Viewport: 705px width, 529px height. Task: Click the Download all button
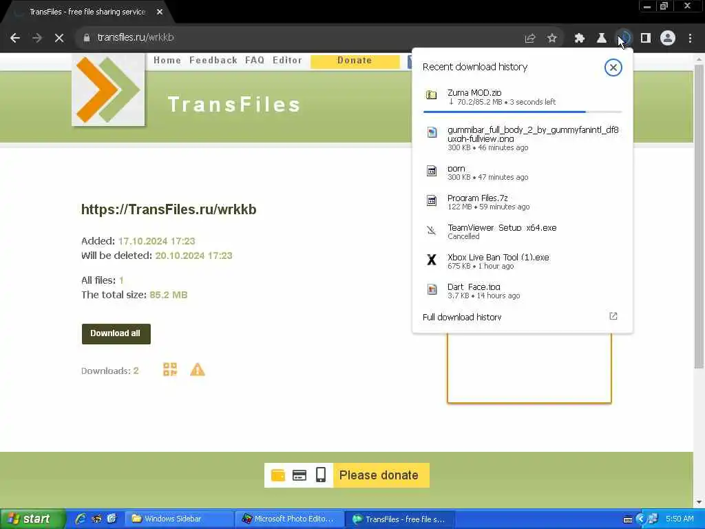tap(116, 334)
